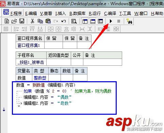Click the 如果 (数值 % 2 = 0) line
Screen dimensions: 164x133
click(45, 91)
